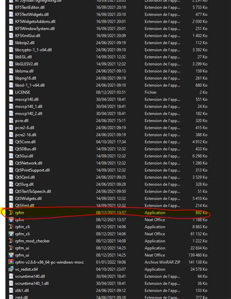Click the zlib1.dll file icon
This screenshot has height=299, width=231.
tap(11, 290)
